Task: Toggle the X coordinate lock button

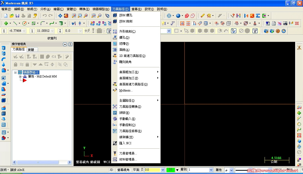Action: point(4,31)
